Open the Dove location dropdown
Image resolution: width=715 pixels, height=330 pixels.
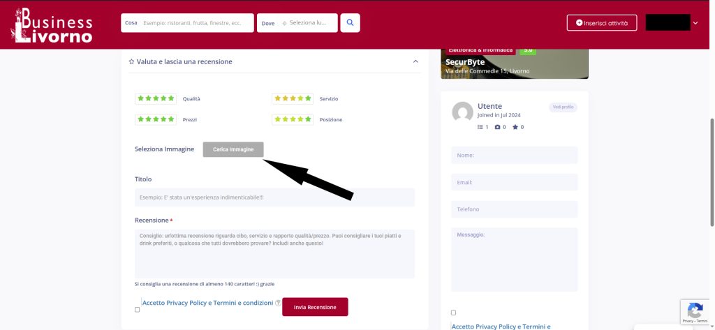(x=297, y=23)
